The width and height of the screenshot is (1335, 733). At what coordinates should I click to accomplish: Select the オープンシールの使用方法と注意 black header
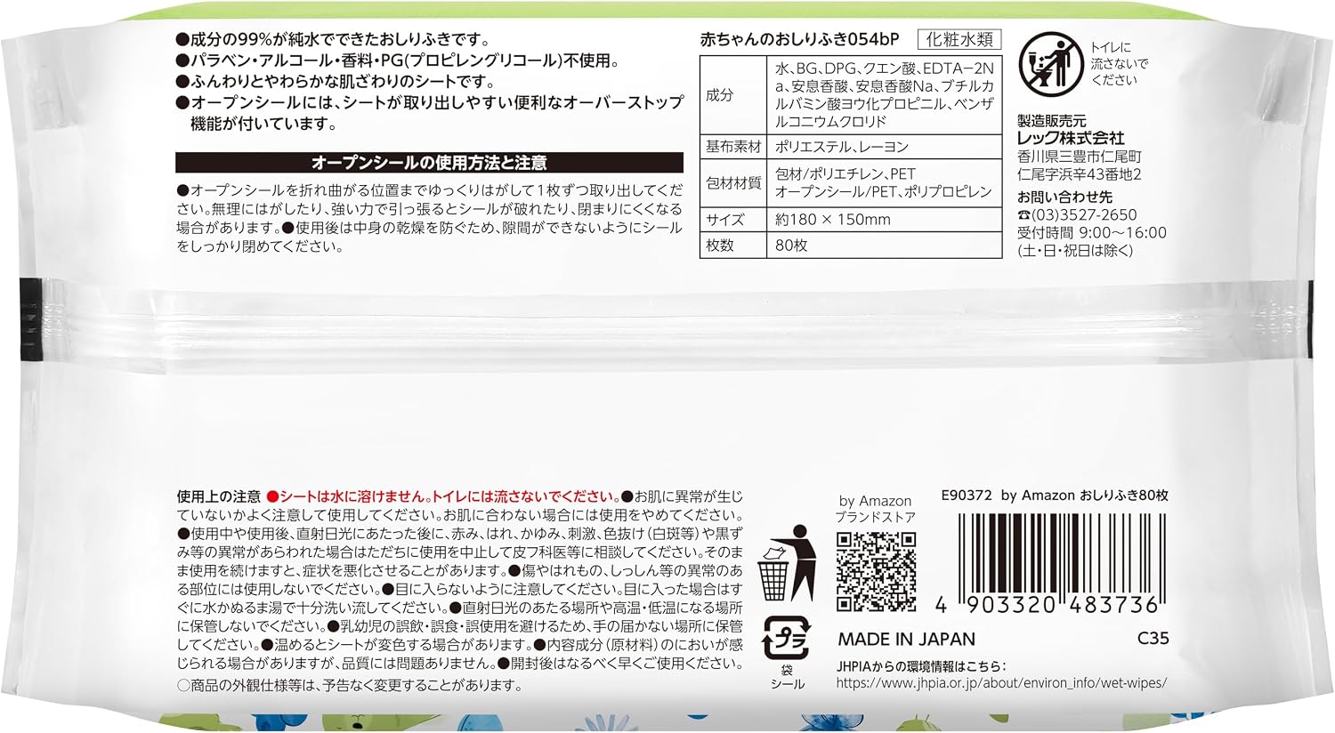coord(429,163)
